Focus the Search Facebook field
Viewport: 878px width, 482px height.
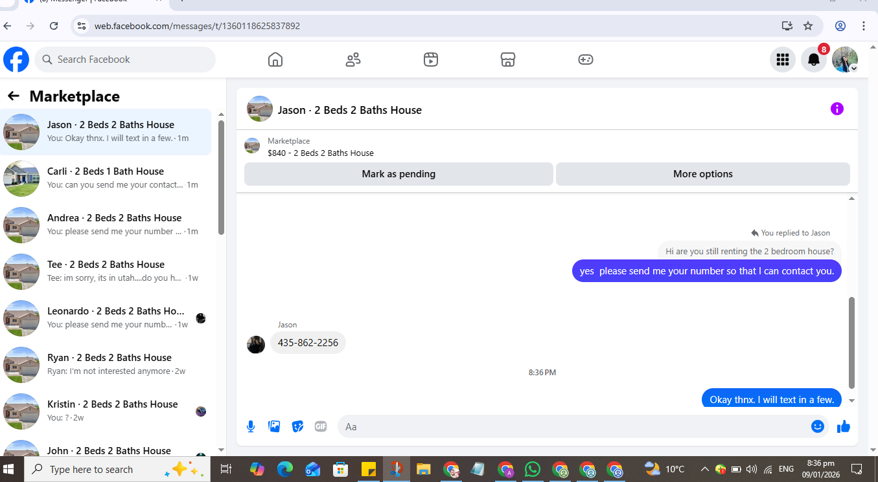(125, 60)
